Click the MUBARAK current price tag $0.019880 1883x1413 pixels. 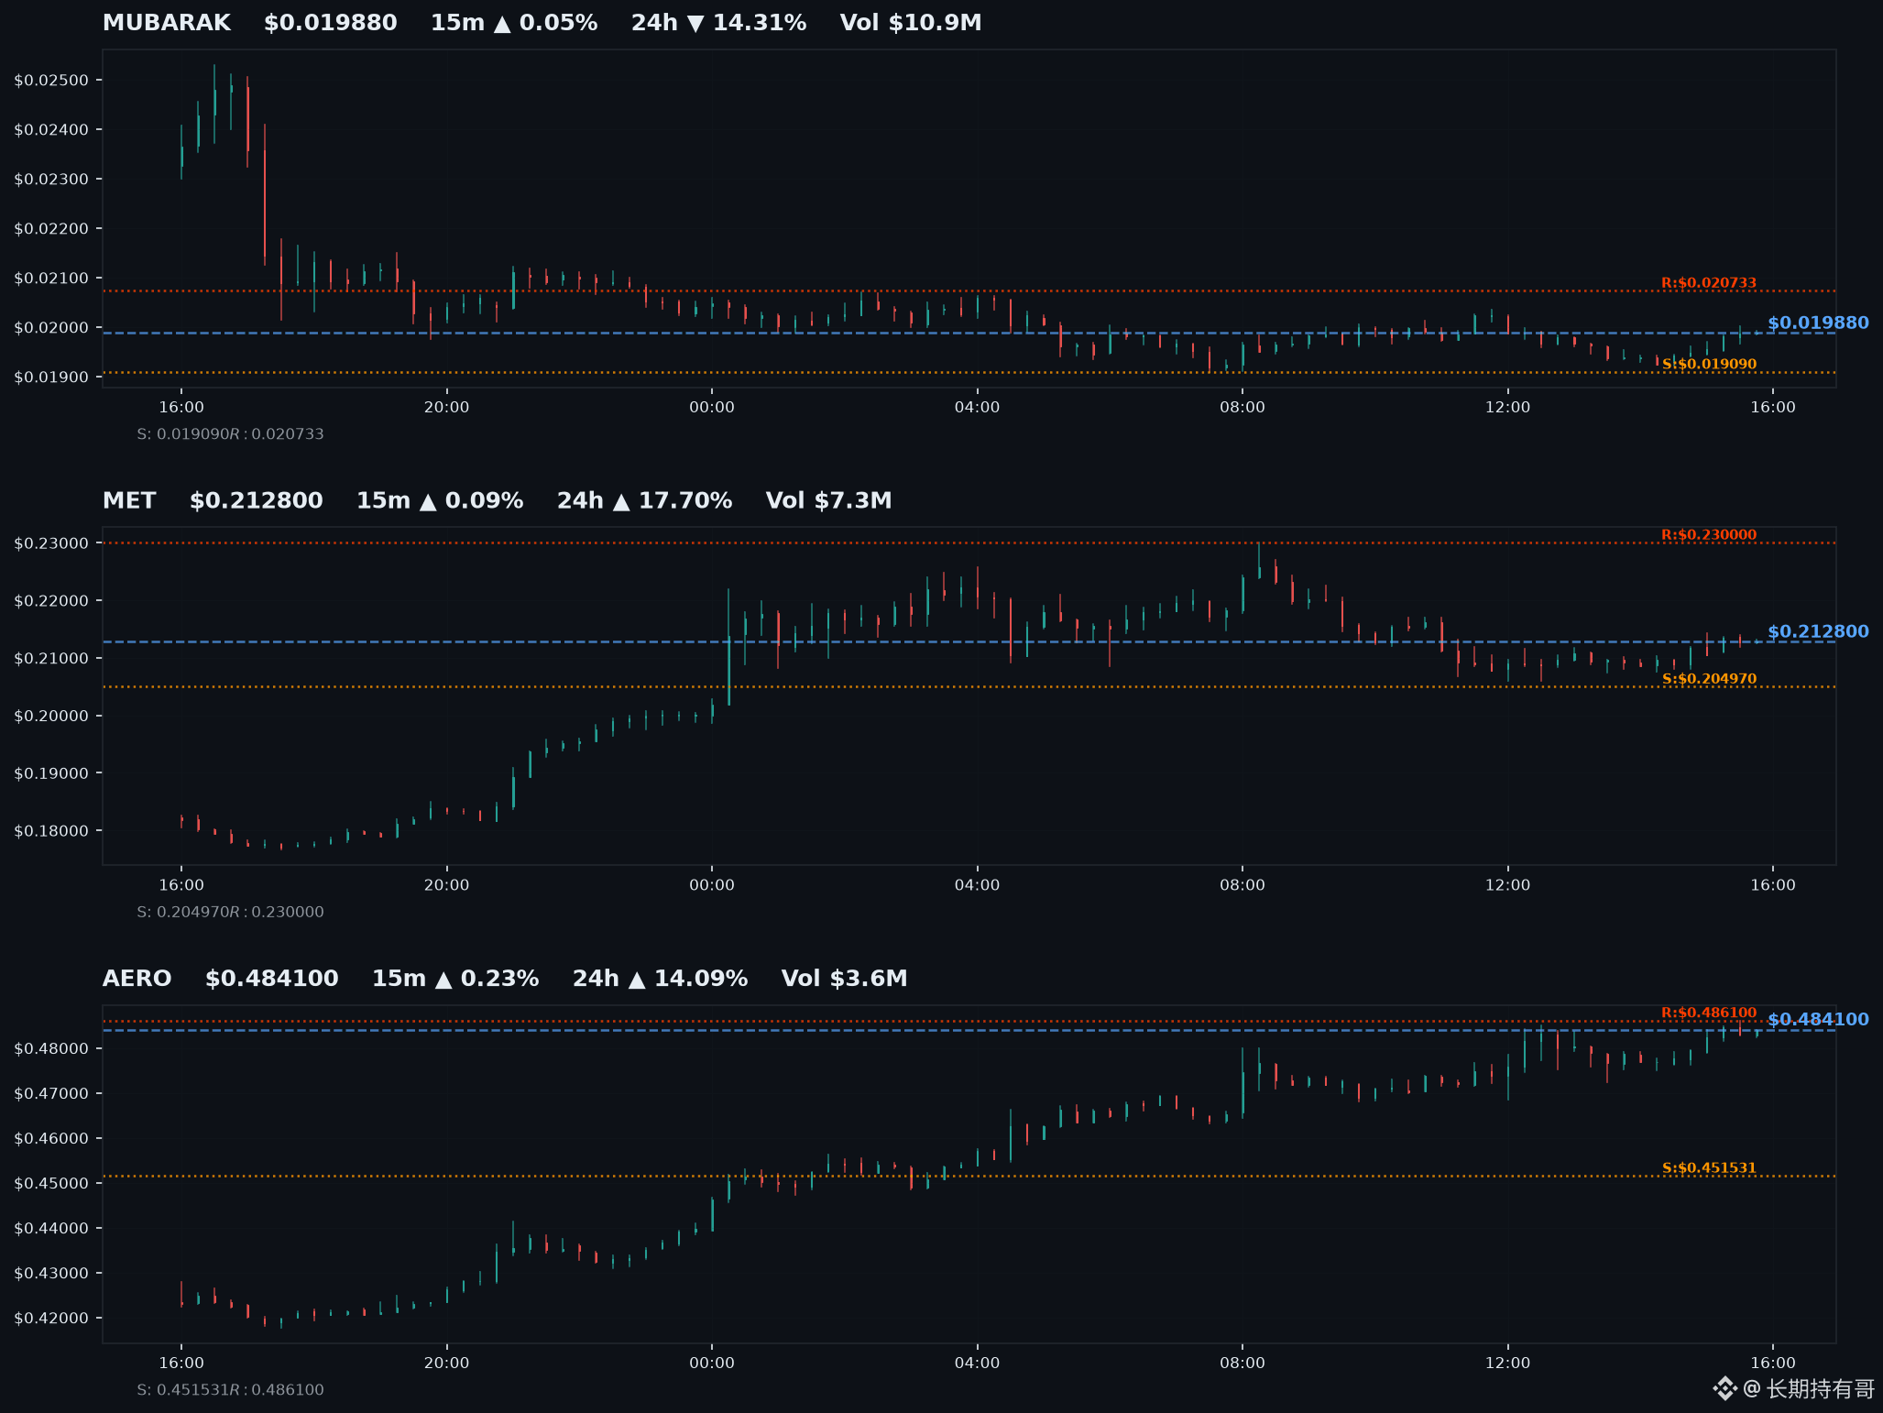(x=1818, y=323)
